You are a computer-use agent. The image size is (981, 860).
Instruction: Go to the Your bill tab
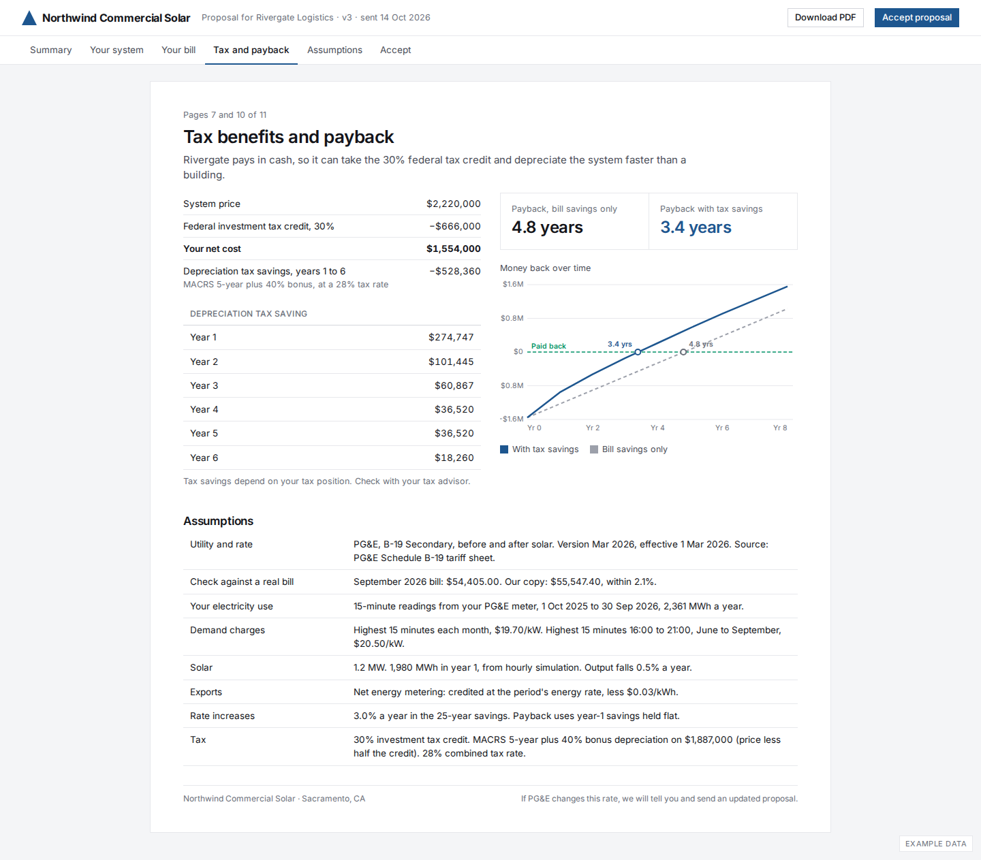[x=178, y=50]
